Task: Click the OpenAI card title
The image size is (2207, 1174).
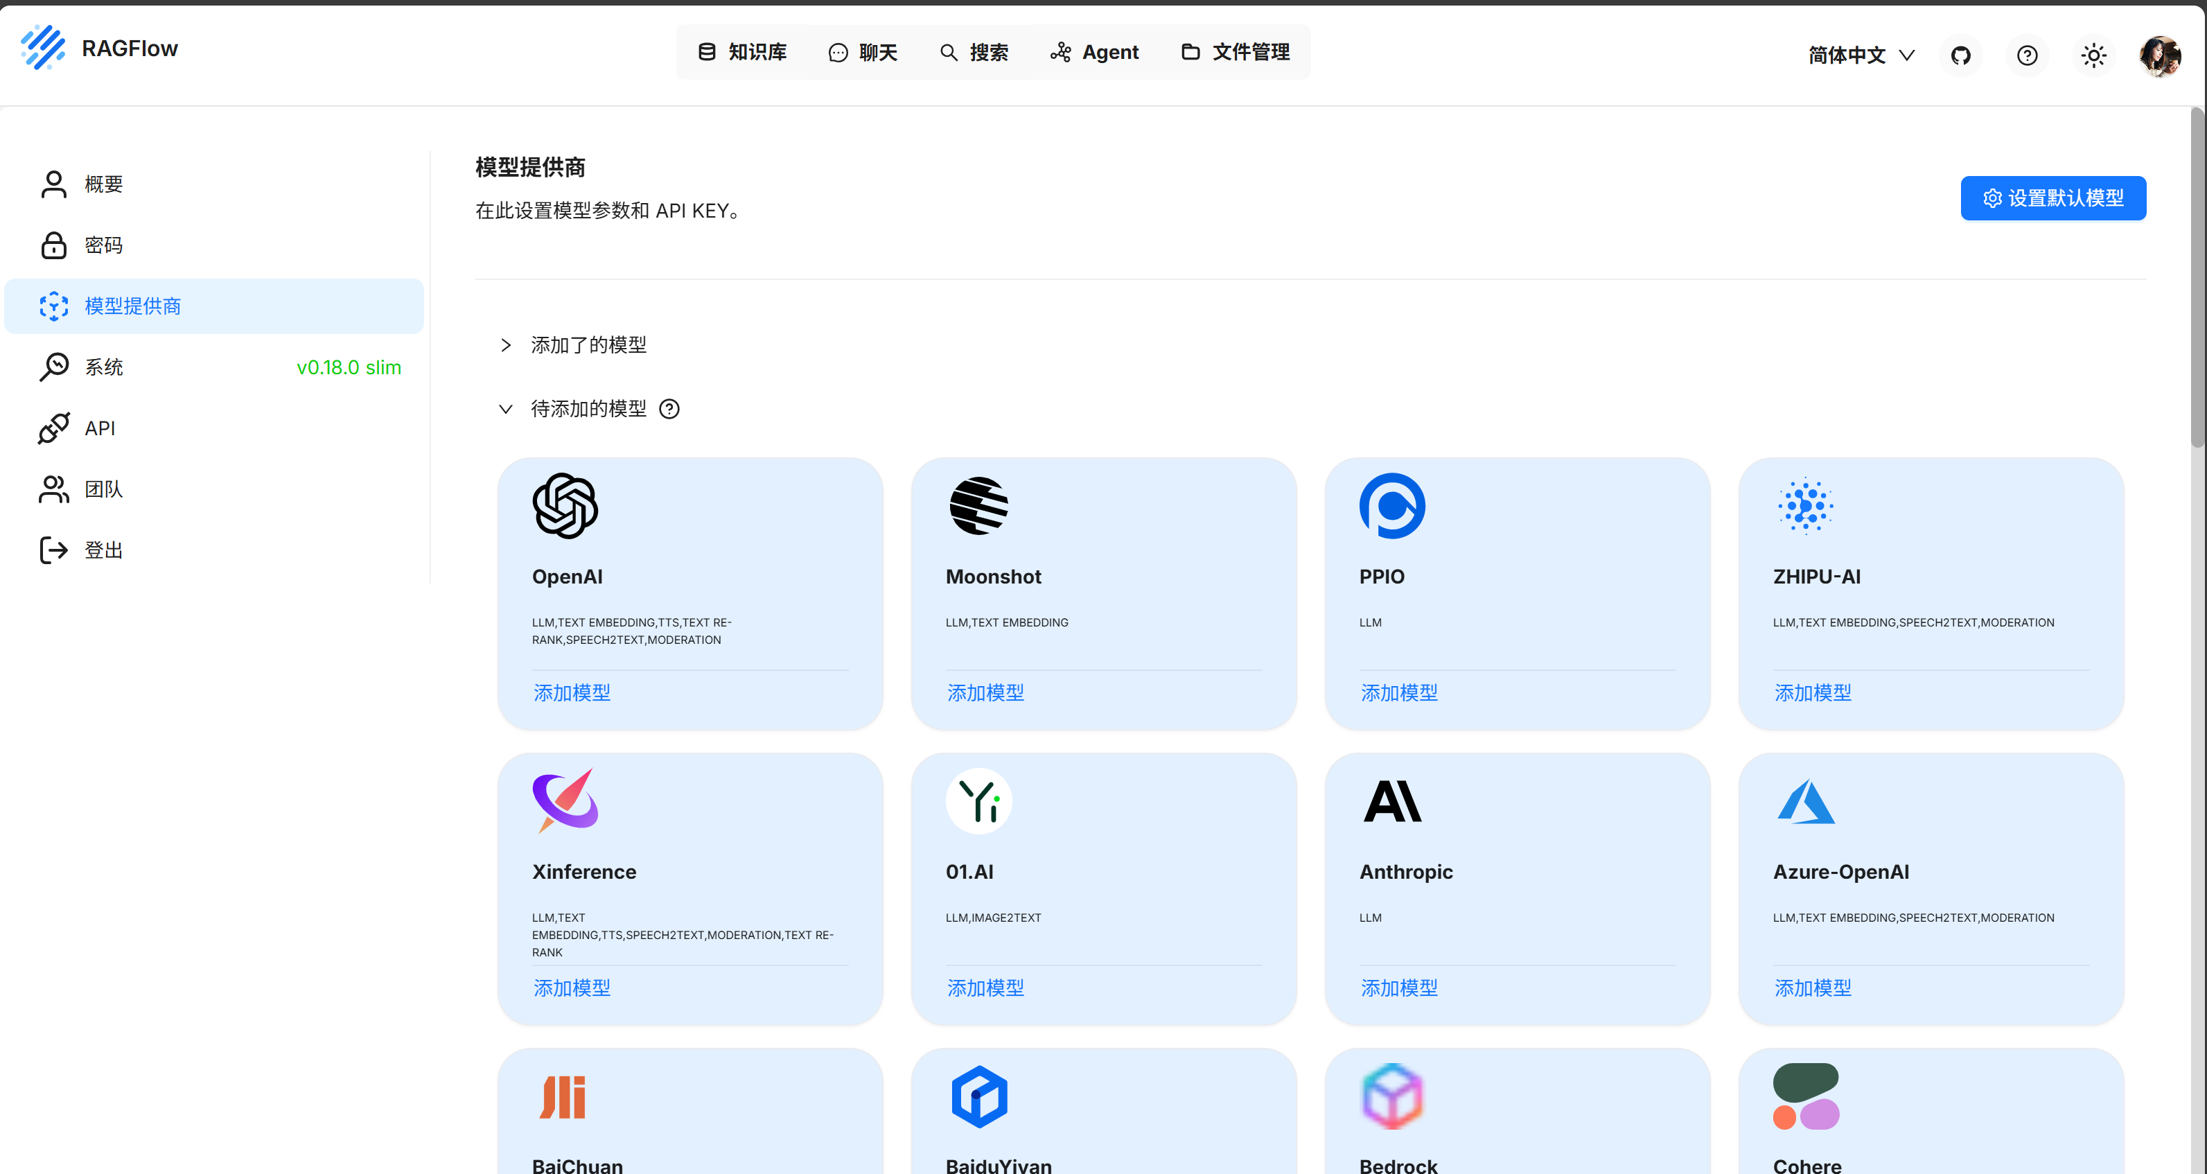Action: click(x=568, y=577)
